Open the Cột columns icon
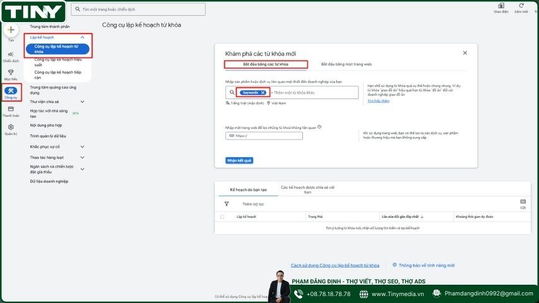Viewport: 539px width, 303px height. (523, 202)
